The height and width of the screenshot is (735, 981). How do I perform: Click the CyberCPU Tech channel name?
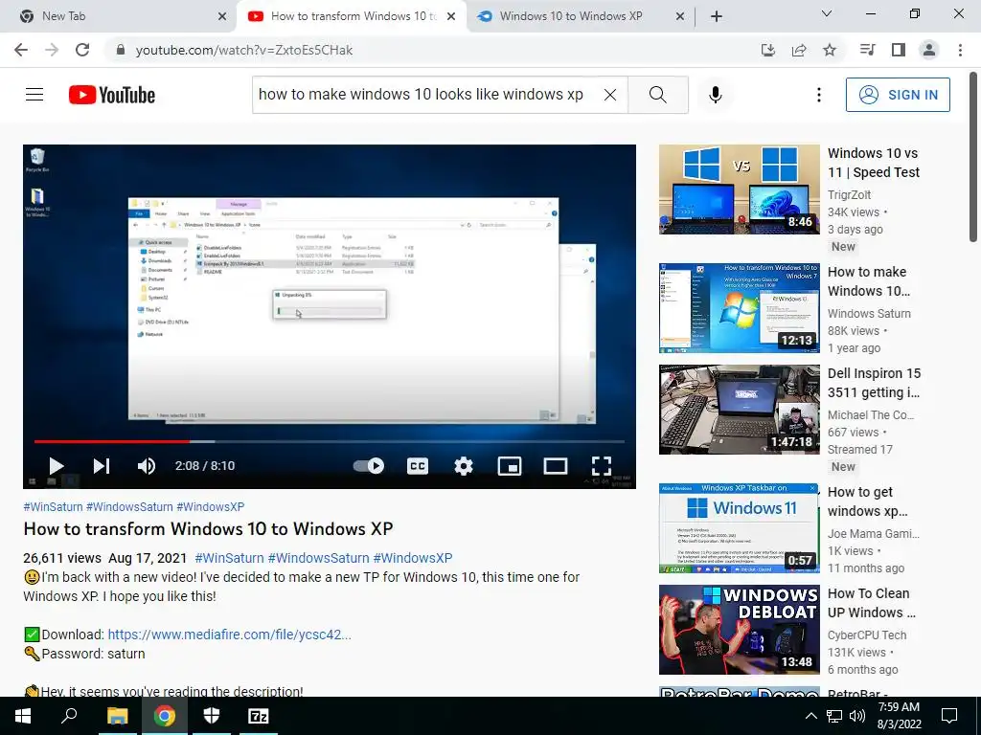tap(866, 635)
